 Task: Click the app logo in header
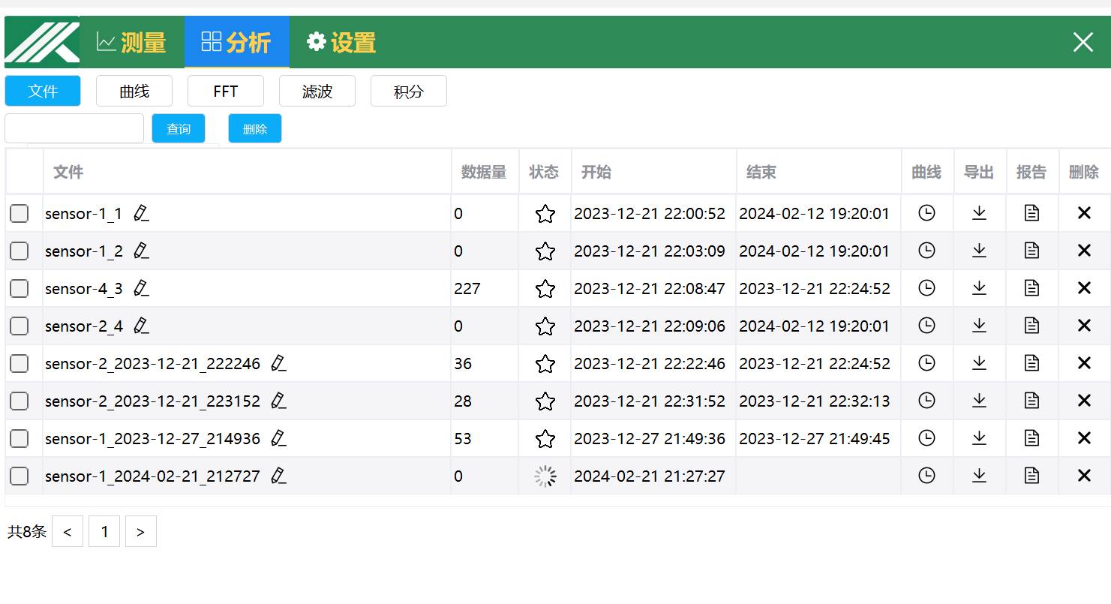point(42,42)
